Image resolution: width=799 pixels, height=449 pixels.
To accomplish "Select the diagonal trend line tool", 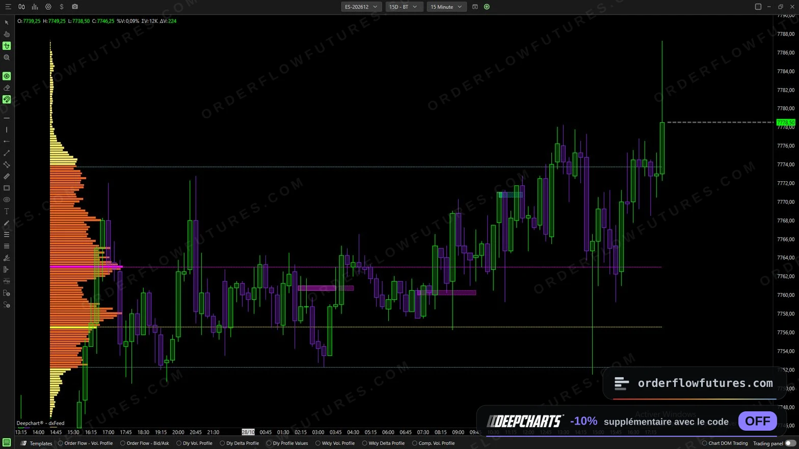I will click(x=7, y=153).
